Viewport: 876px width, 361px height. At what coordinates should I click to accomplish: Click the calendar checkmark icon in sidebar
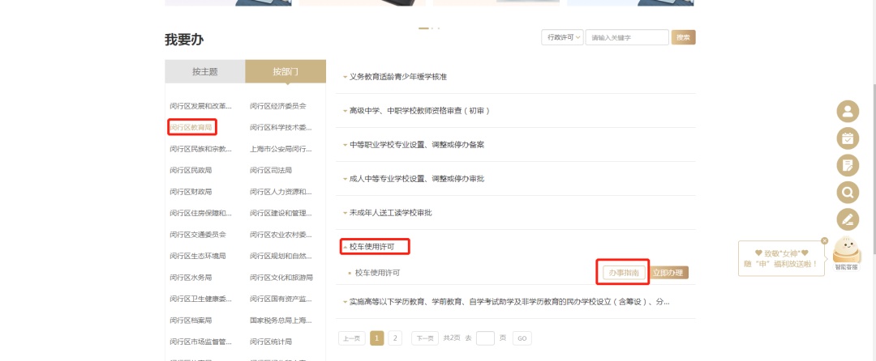point(848,138)
